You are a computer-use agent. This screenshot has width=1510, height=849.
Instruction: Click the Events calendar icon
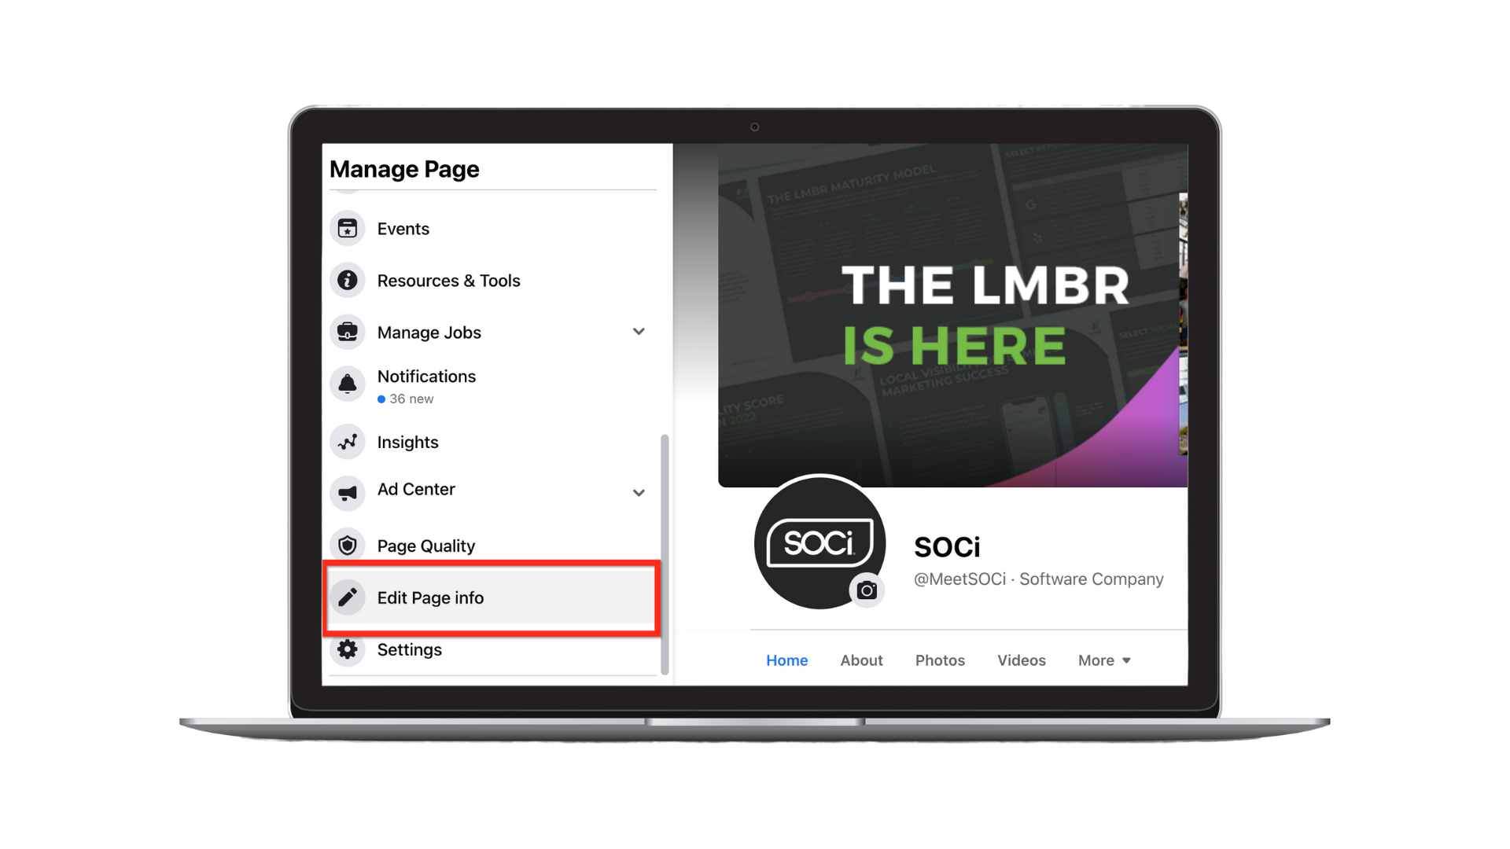tap(348, 228)
